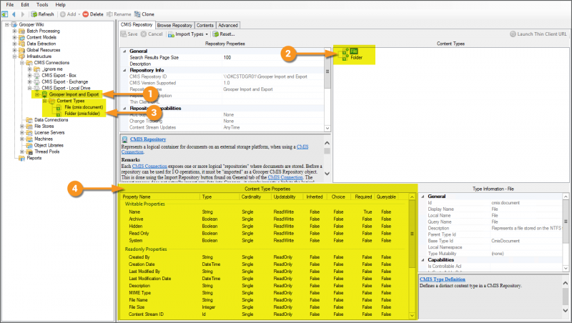Select Folder in Content Types list

[x=355, y=57]
